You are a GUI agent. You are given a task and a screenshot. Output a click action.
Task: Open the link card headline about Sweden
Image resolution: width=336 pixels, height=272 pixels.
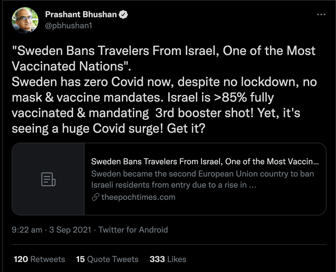205,162
